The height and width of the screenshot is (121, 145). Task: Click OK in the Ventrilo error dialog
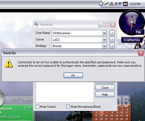tap(73, 75)
